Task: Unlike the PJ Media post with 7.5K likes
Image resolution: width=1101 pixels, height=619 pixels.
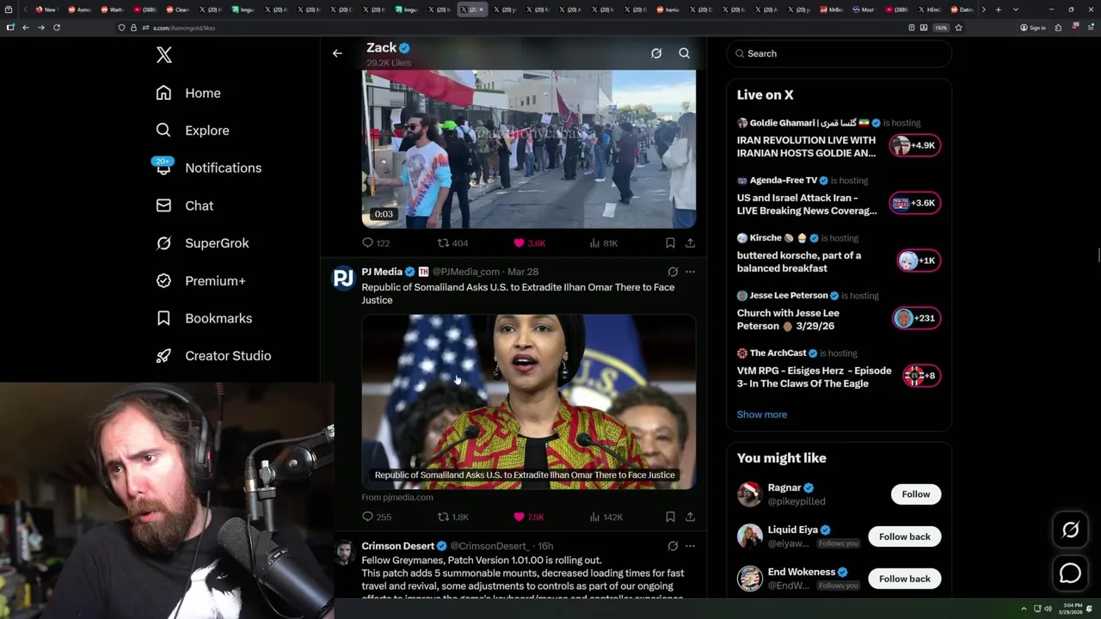Action: pos(529,517)
